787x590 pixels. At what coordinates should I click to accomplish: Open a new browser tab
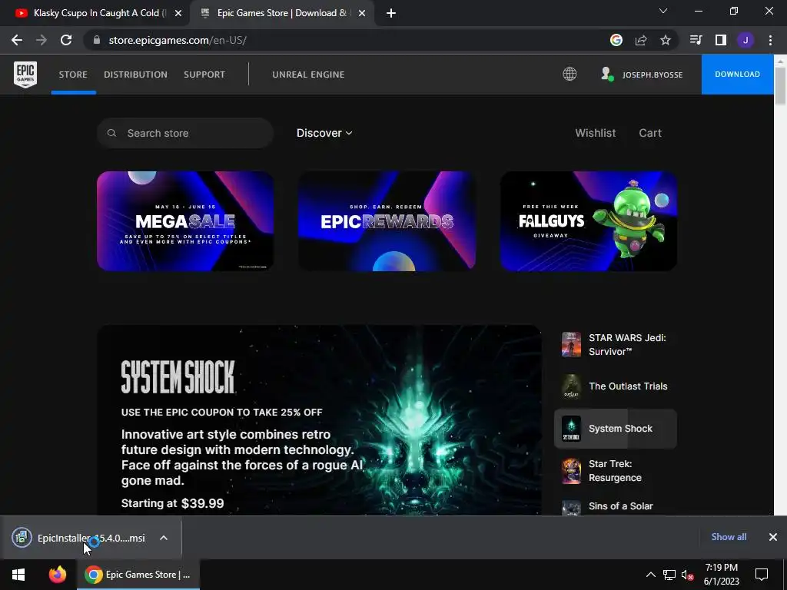click(x=391, y=14)
